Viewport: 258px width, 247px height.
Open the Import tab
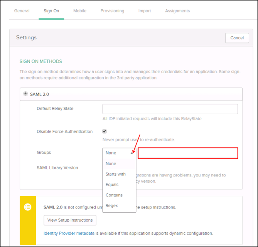point(145,11)
